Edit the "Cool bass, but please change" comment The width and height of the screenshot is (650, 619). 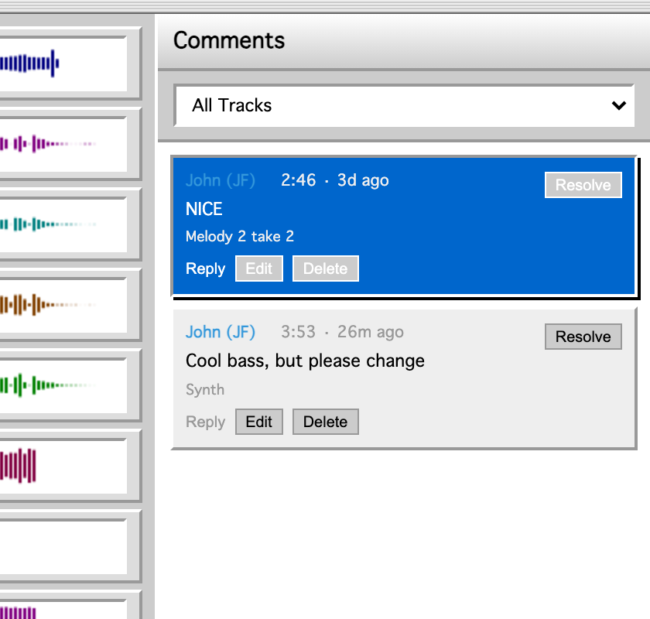click(x=258, y=422)
